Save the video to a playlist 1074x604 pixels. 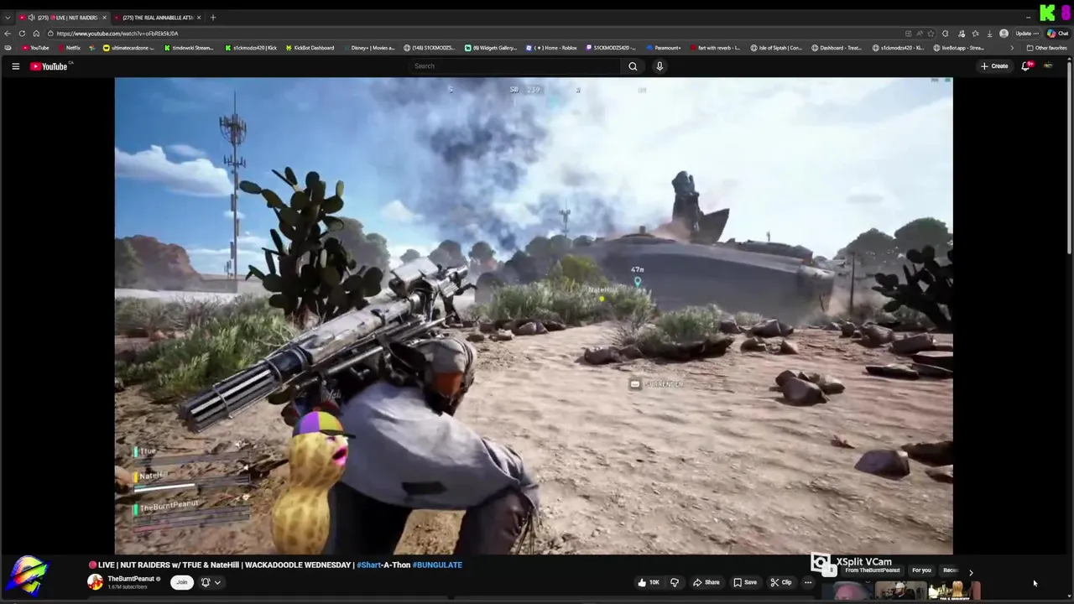(745, 582)
